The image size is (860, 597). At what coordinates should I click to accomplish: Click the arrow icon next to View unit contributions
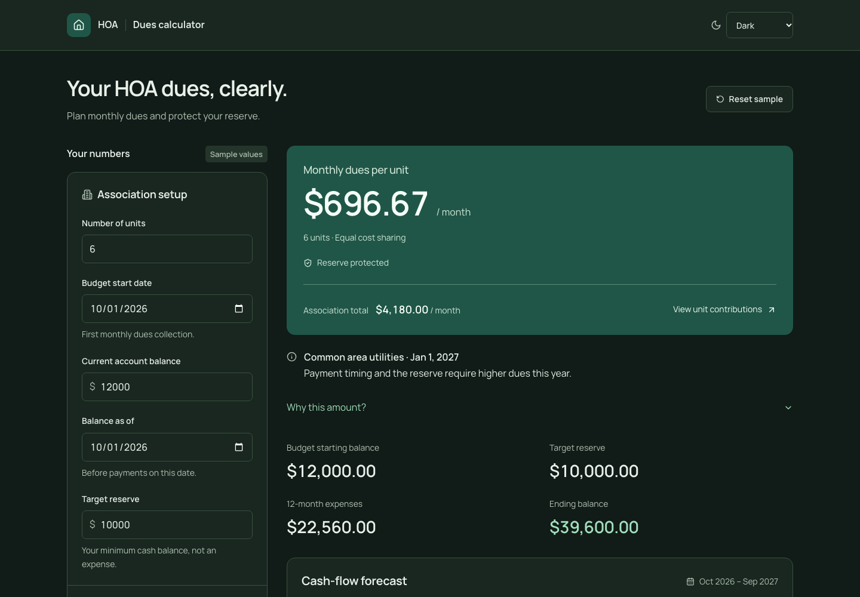point(772,310)
